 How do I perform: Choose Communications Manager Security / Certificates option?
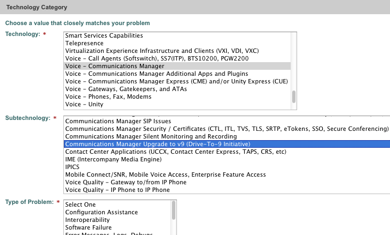pyautogui.click(x=227, y=129)
